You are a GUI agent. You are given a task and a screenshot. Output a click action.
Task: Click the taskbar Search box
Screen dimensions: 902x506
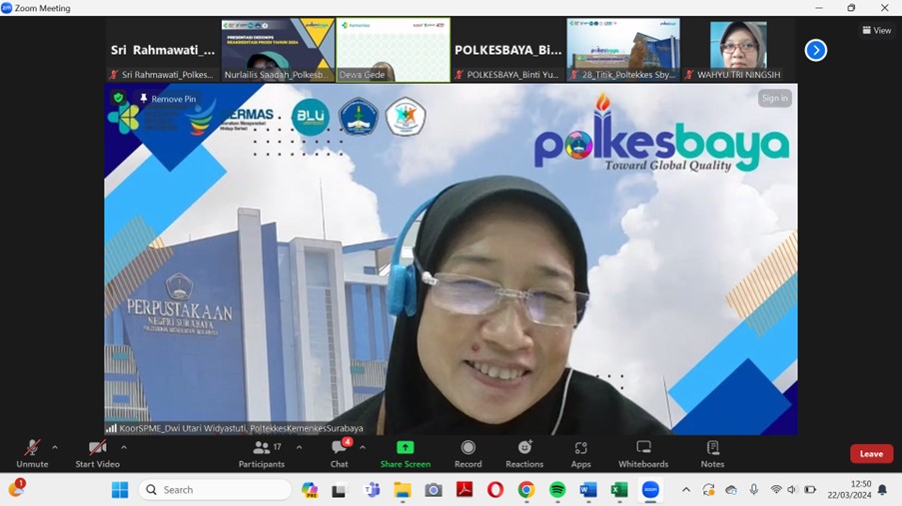(x=215, y=490)
